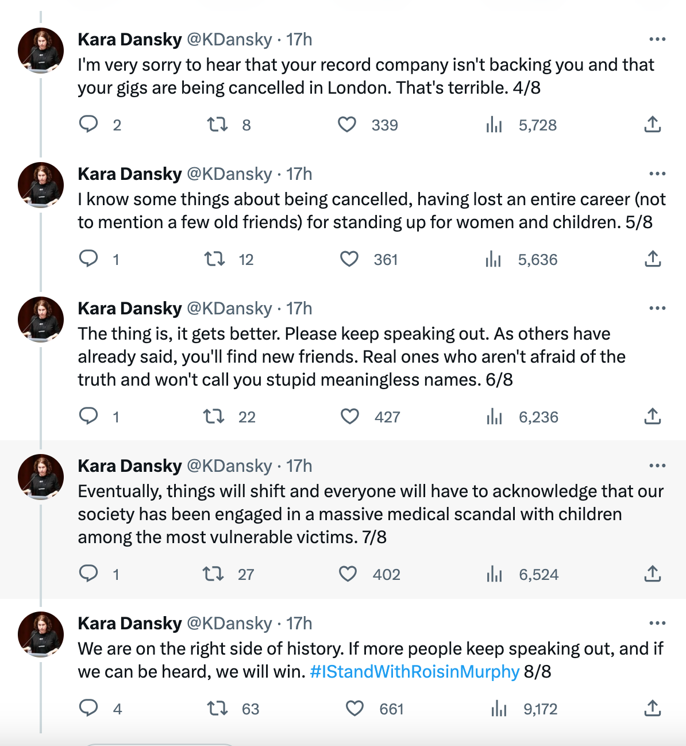Share the 8/8 tweet

652,709
